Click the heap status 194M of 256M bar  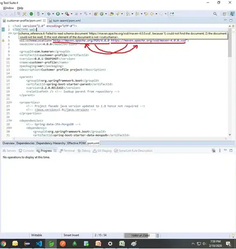point(139,235)
